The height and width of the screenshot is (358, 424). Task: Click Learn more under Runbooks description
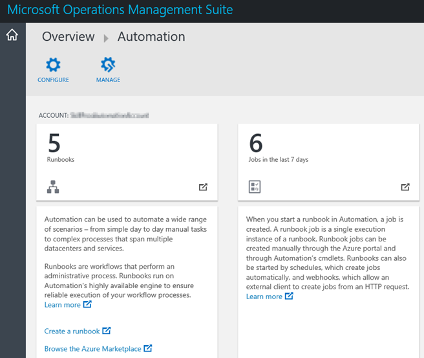(62, 305)
